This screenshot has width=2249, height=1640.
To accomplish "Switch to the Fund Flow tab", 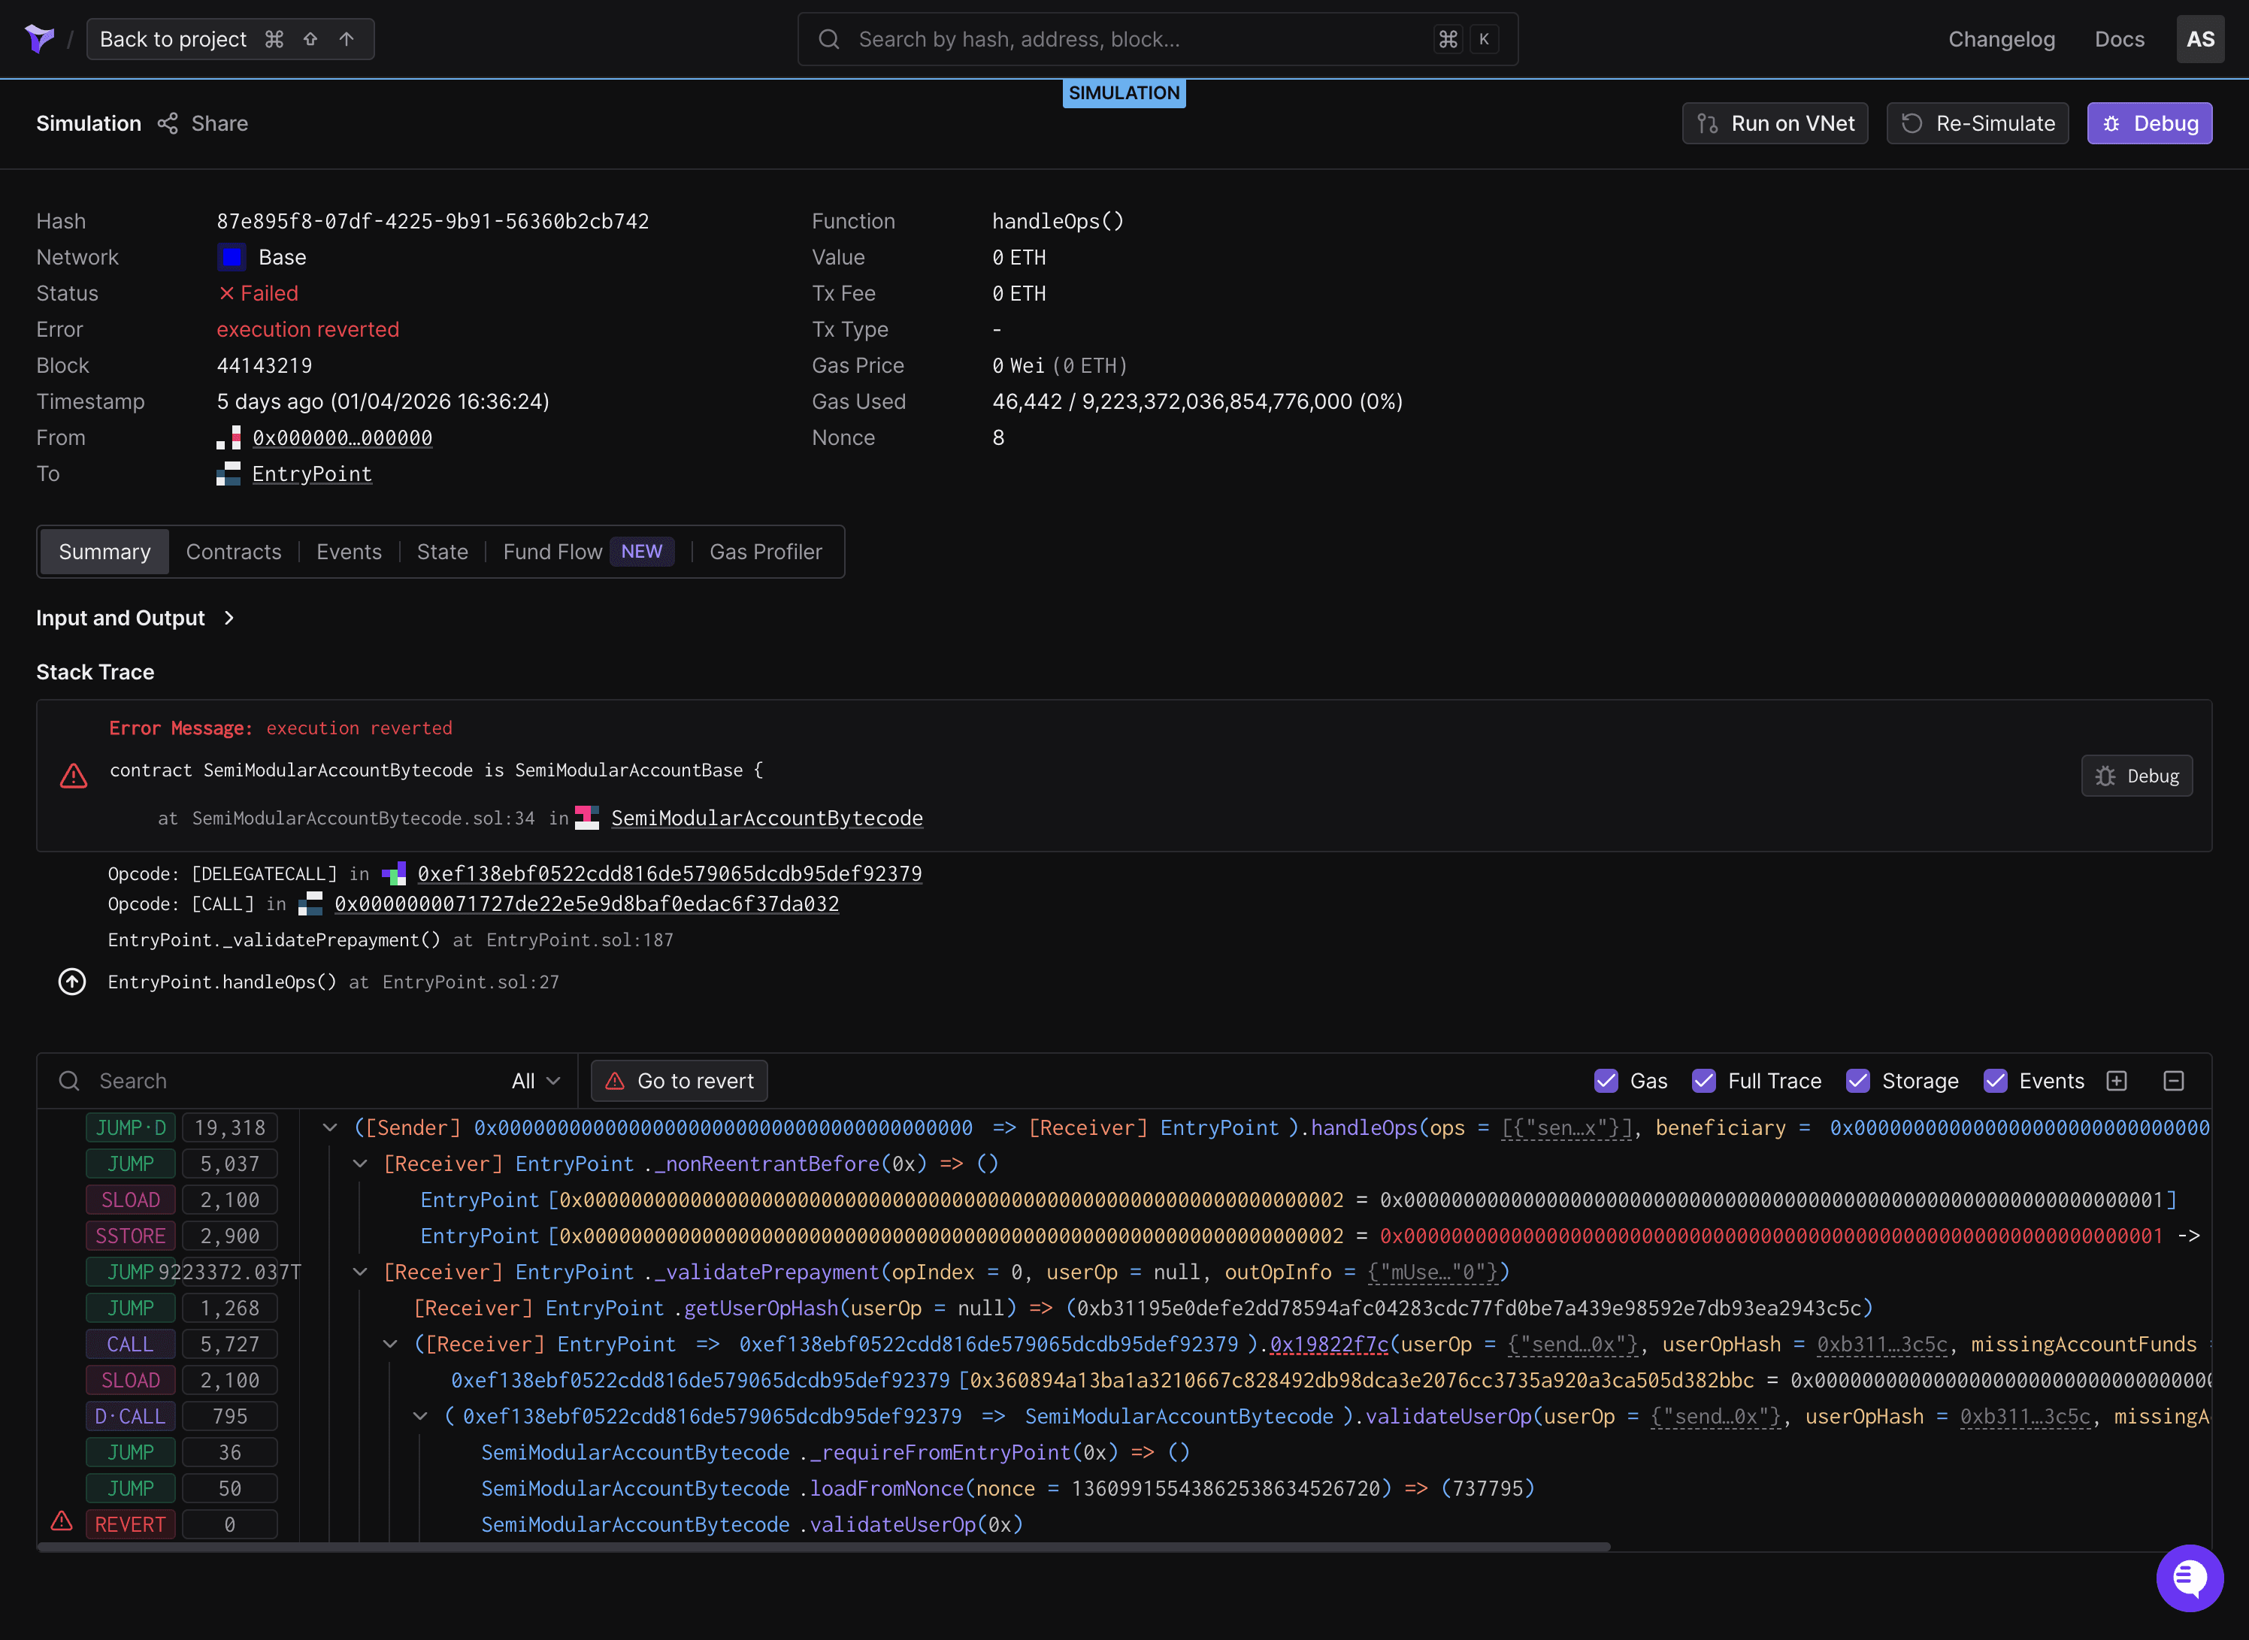I will point(553,551).
